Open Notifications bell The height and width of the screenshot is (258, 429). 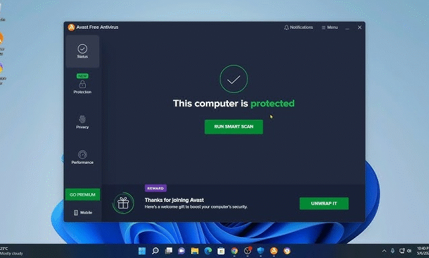pyautogui.click(x=298, y=27)
